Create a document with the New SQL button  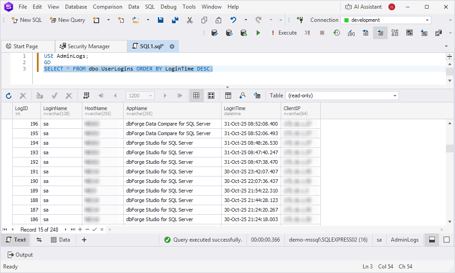(x=26, y=20)
